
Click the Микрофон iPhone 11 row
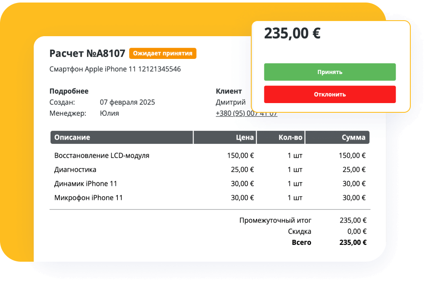point(88,197)
